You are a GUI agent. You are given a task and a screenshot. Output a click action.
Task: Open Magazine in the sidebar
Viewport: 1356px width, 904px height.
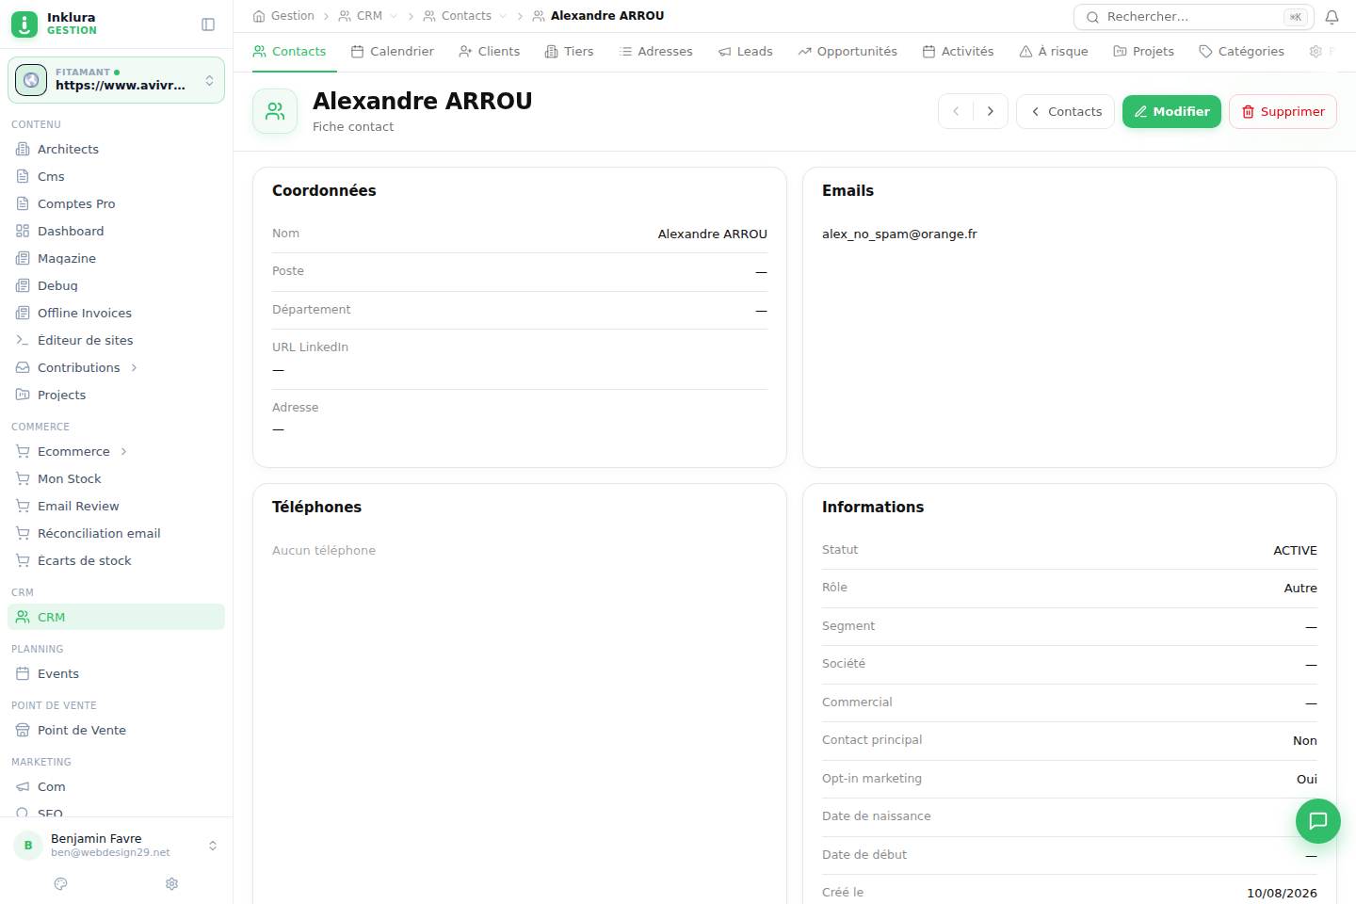pyautogui.click(x=117, y=258)
